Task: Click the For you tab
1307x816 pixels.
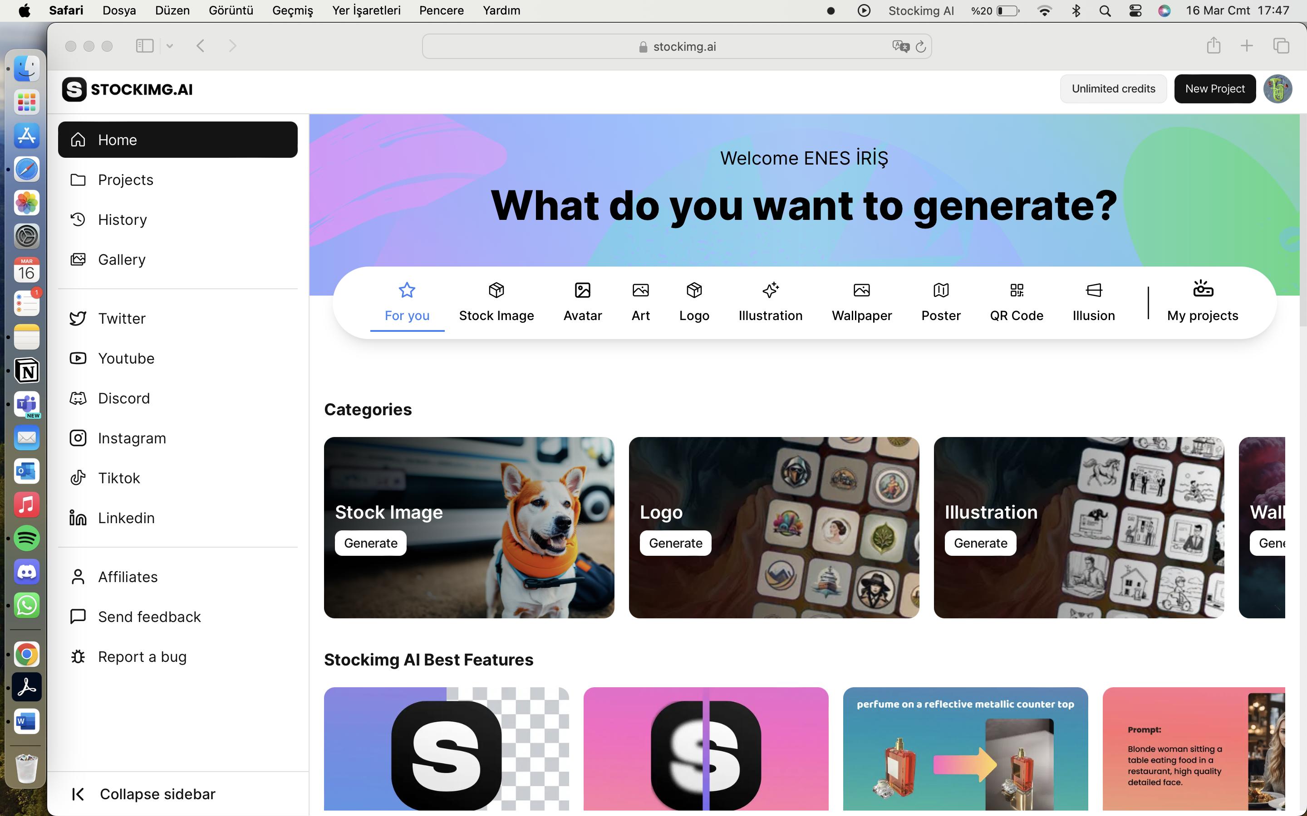Action: (x=407, y=300)
